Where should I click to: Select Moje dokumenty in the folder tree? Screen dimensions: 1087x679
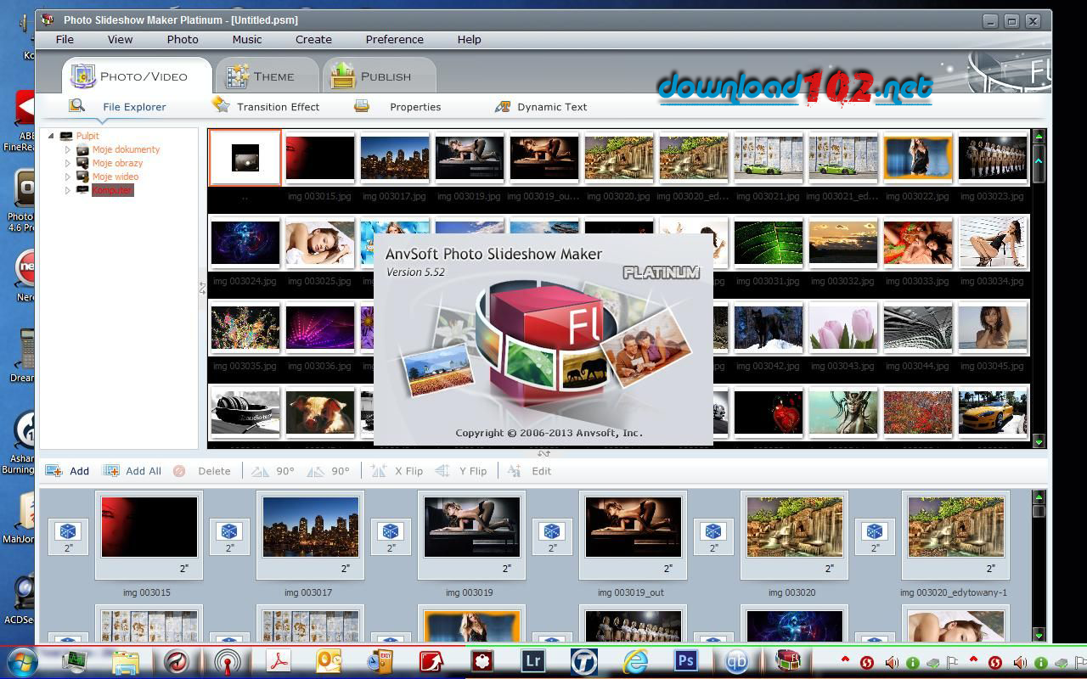pos(126,149)
